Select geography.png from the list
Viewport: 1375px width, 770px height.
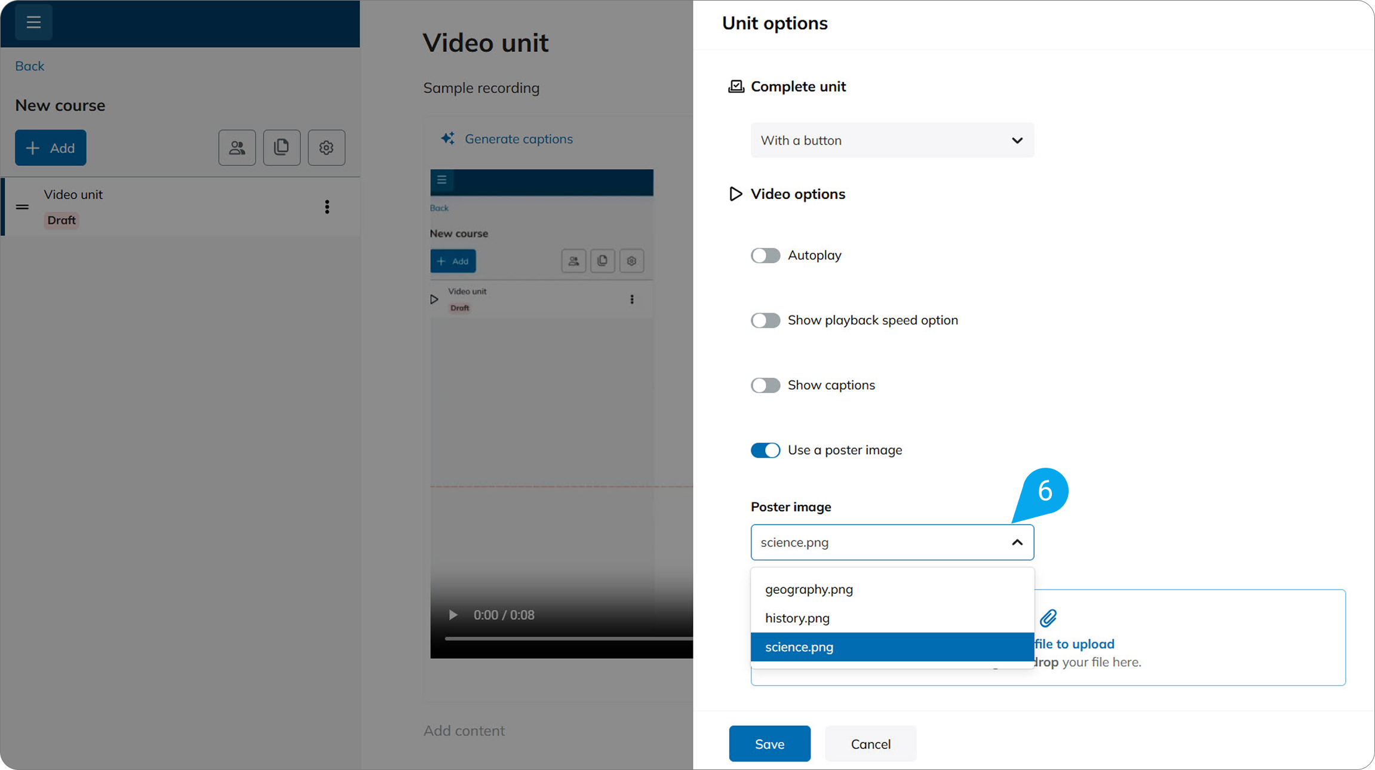[x=809, y=590]
